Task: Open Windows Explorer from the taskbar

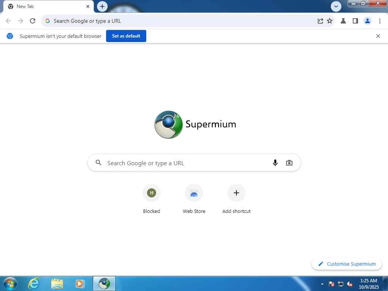Action: pyautogui.click(x=57, y=283)
